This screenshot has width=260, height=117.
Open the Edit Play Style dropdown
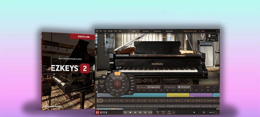tap(184, 87)
